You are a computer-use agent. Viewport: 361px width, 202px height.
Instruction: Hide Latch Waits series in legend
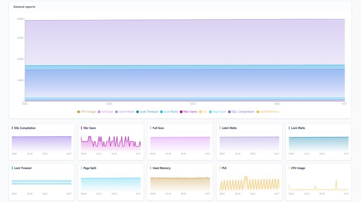click(x=124, y=112)
